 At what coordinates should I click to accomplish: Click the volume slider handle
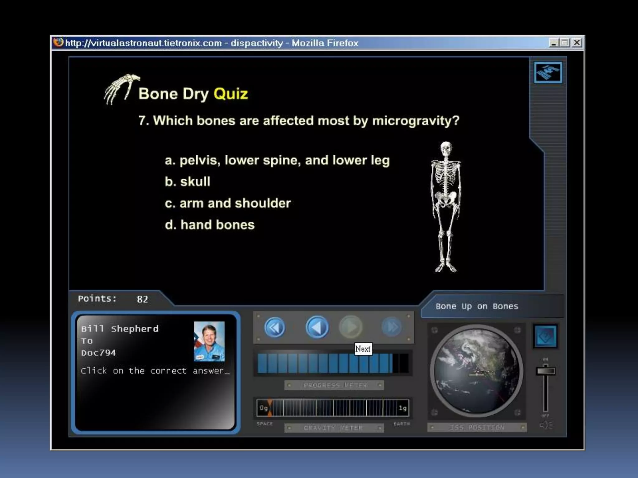point(545,371)
